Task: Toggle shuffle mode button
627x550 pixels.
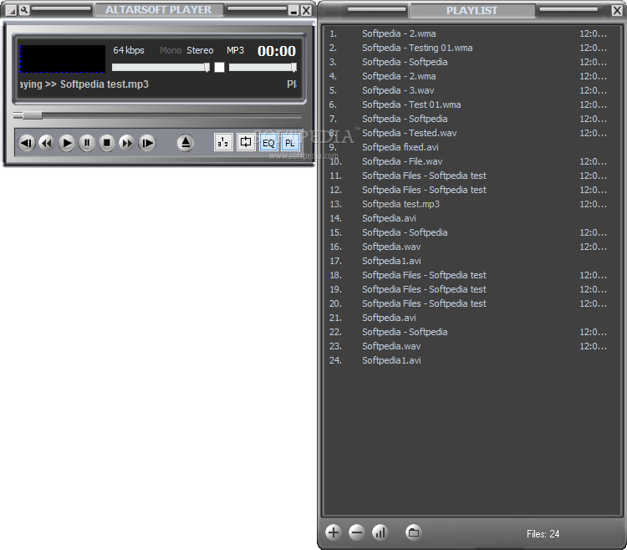Action: tap(223, 142)
